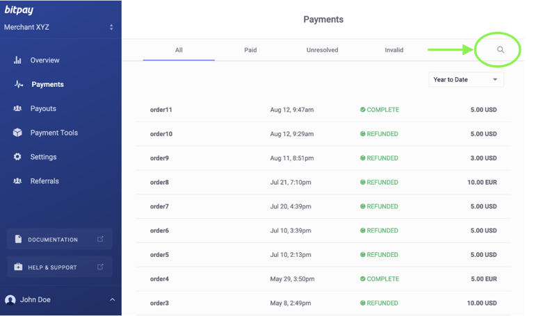Open order11 payment row
This screenshot has height=316, width=534.
click(323, 110)
